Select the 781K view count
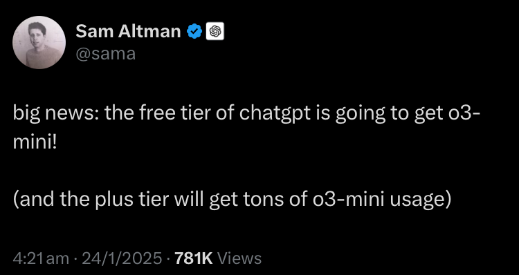 pos(193,258)
